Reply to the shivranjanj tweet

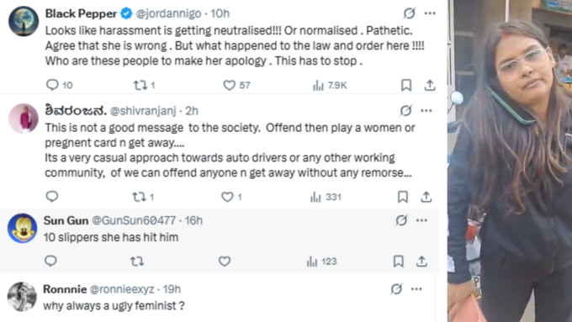click(x=52, y=197)
